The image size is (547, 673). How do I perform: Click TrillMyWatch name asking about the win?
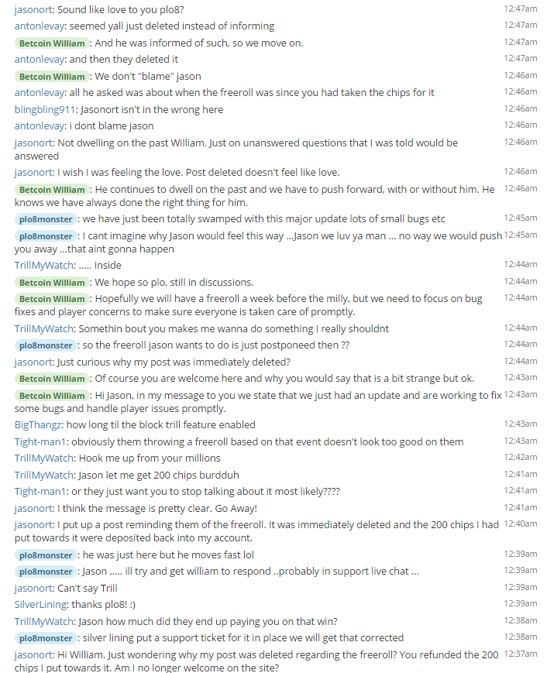point(44,621)
